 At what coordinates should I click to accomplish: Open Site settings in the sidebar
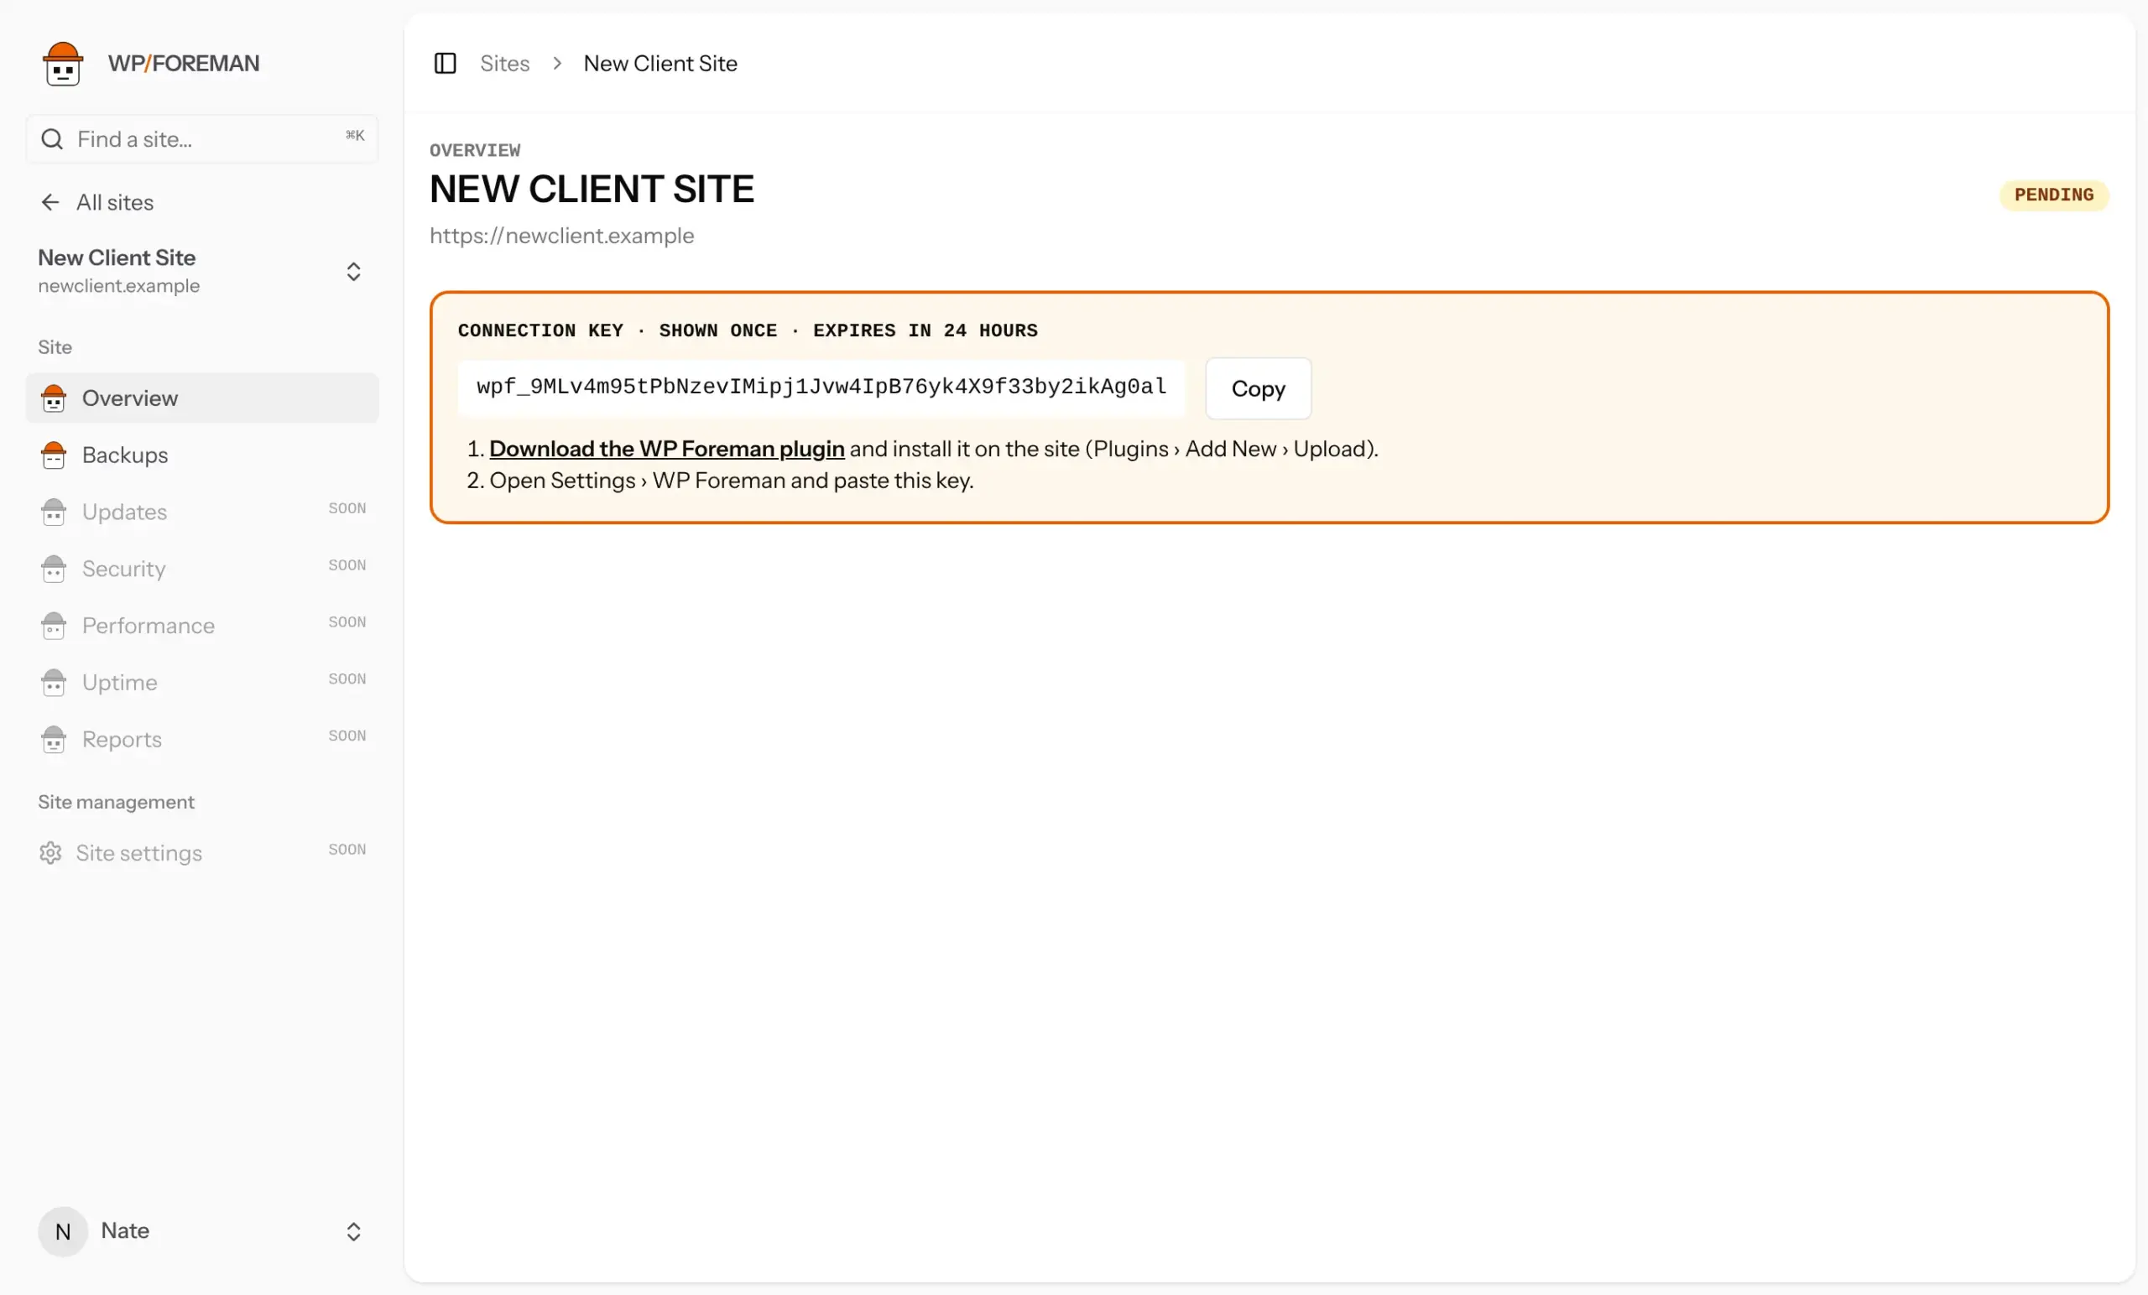point(202,852)
